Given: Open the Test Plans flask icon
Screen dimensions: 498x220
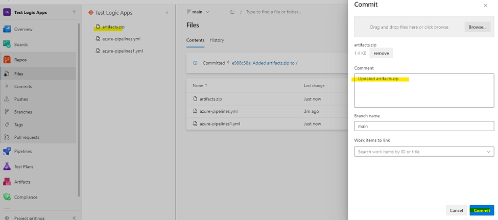Looking at the screenshot, I should pyautogui.click(x=7, y=166).
